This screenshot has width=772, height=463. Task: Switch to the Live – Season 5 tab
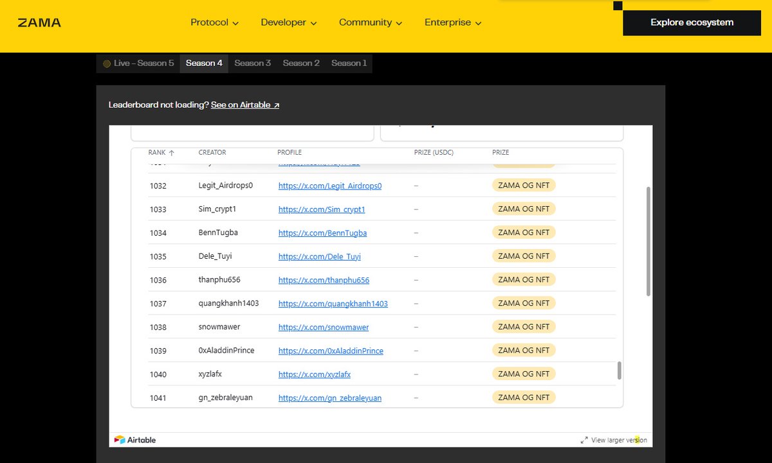tap(138, 64)
